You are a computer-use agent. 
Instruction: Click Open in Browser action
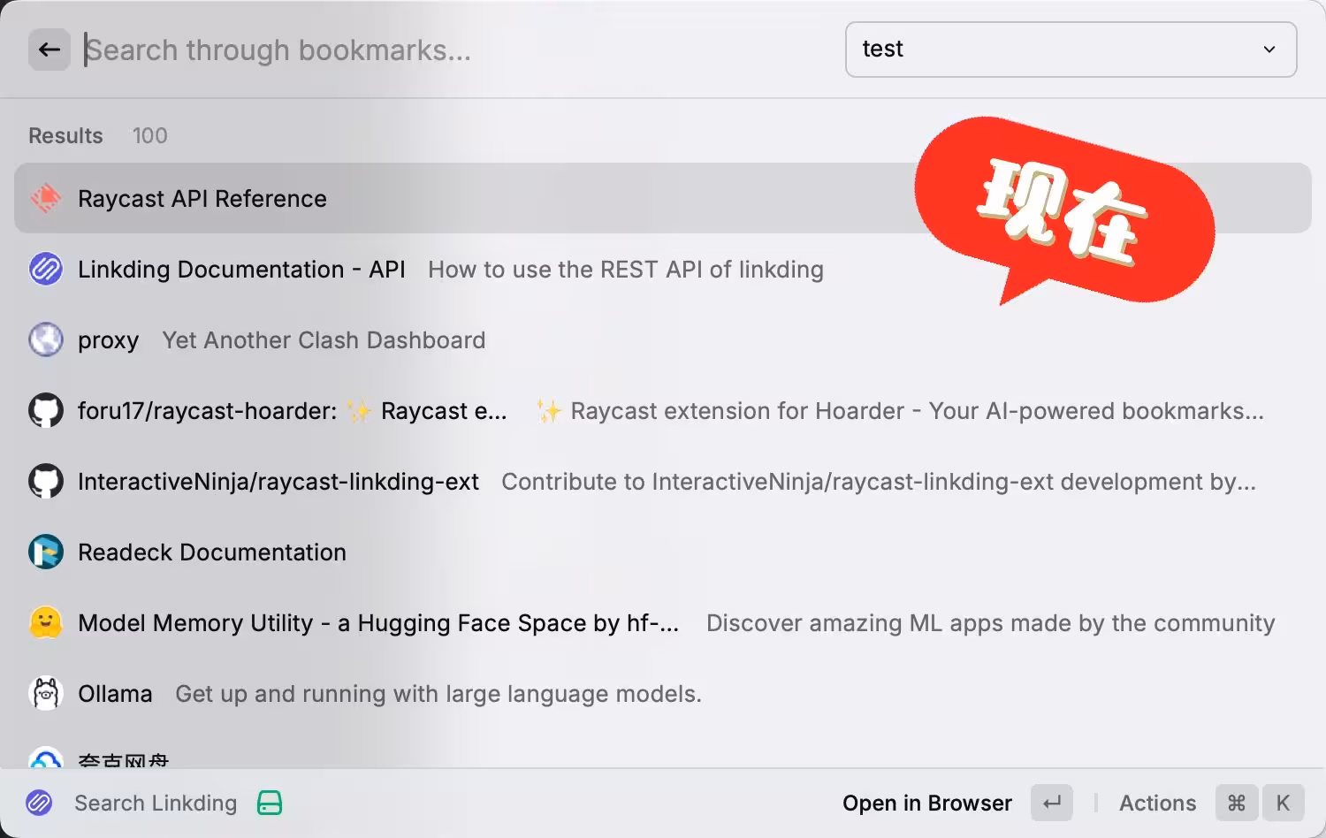pos(926,803)
